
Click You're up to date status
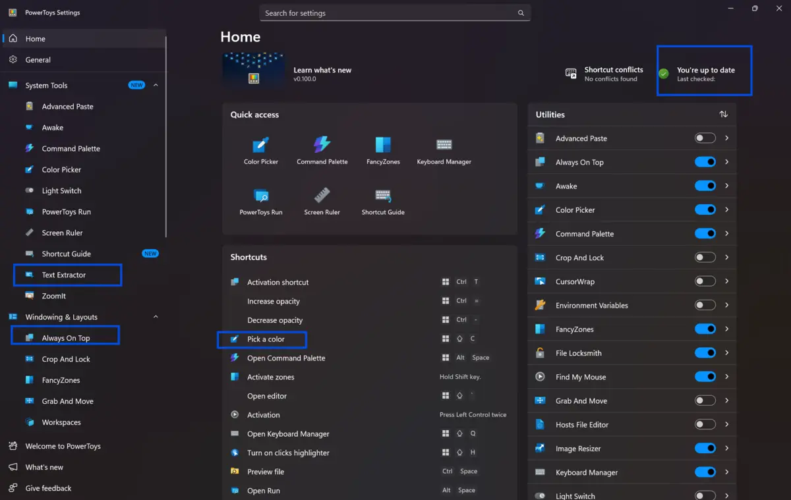pyautogui.click(x=705, y=74)
